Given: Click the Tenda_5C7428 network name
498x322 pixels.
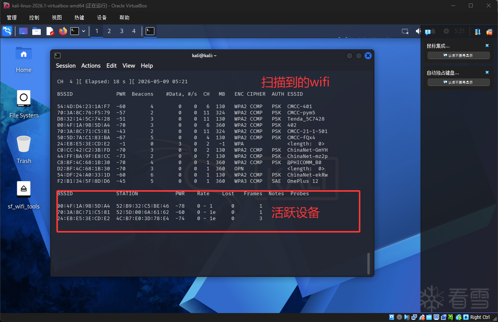Looking at the screenshot, I should click(306, 119).
